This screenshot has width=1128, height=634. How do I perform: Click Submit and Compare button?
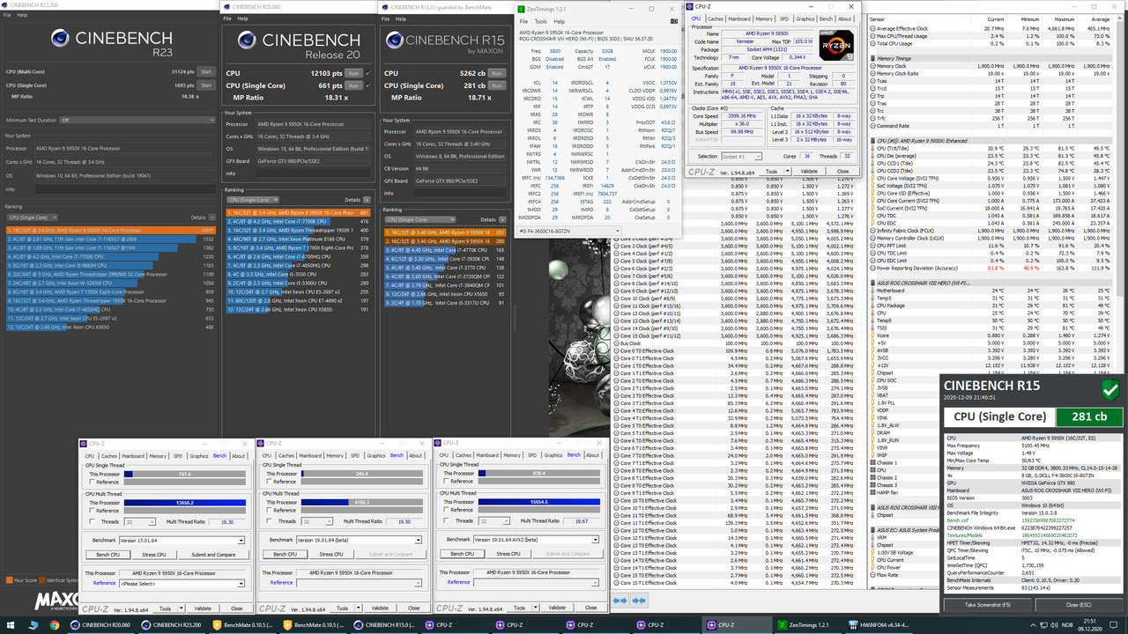click(x=213, y=554)
